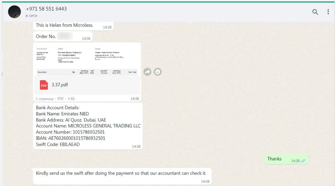This screenshot has width=335, height=186.
Task: Click the contact's profile avatar
Action: 14,12
